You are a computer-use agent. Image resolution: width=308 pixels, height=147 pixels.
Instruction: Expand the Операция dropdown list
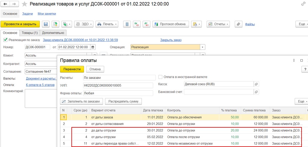pyautogui.click(x=202, y=47)
